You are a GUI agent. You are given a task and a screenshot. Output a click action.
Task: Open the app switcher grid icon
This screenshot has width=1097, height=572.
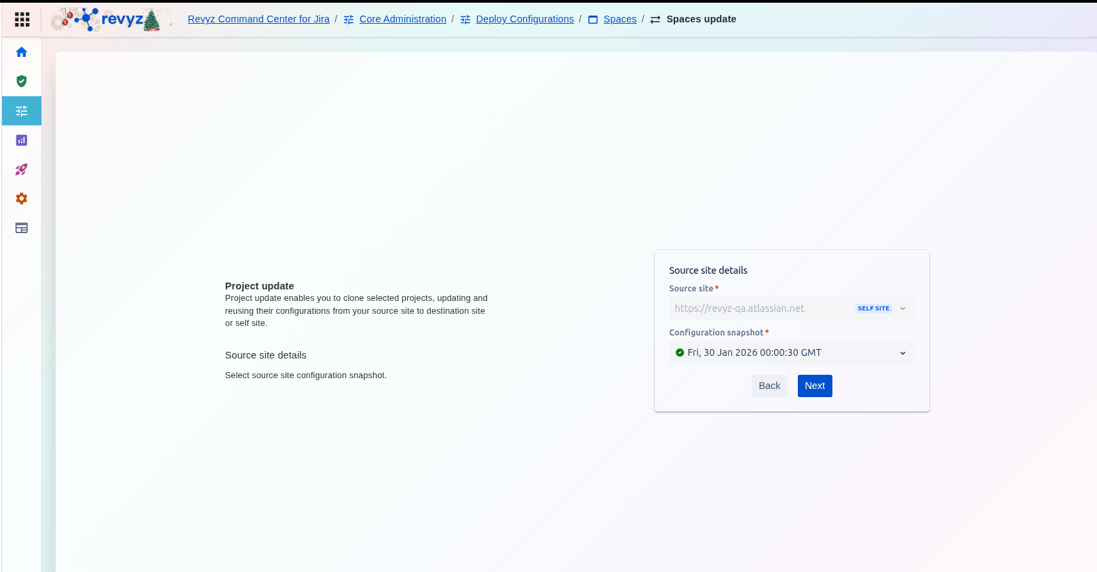pyautogui.click(x=22, y=20)
